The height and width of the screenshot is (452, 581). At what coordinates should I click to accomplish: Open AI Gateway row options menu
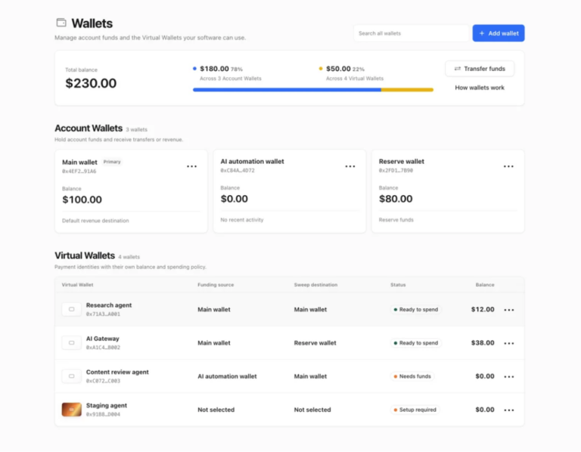click(508, 343)
